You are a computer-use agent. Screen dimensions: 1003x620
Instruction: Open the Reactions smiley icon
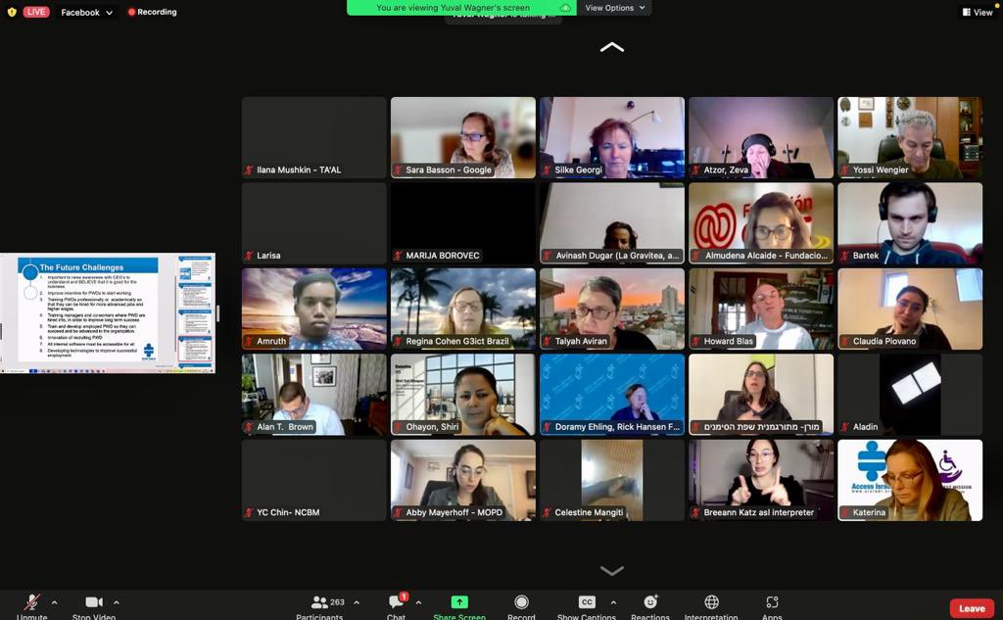point(650,602)
